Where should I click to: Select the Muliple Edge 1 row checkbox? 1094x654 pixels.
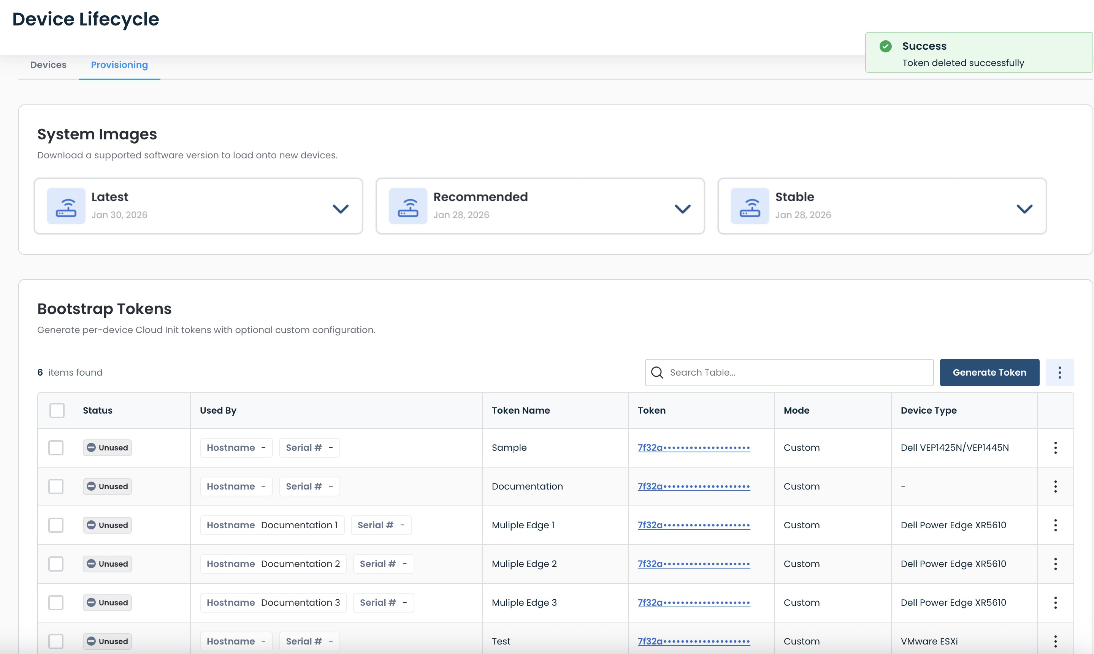point(56,525)
